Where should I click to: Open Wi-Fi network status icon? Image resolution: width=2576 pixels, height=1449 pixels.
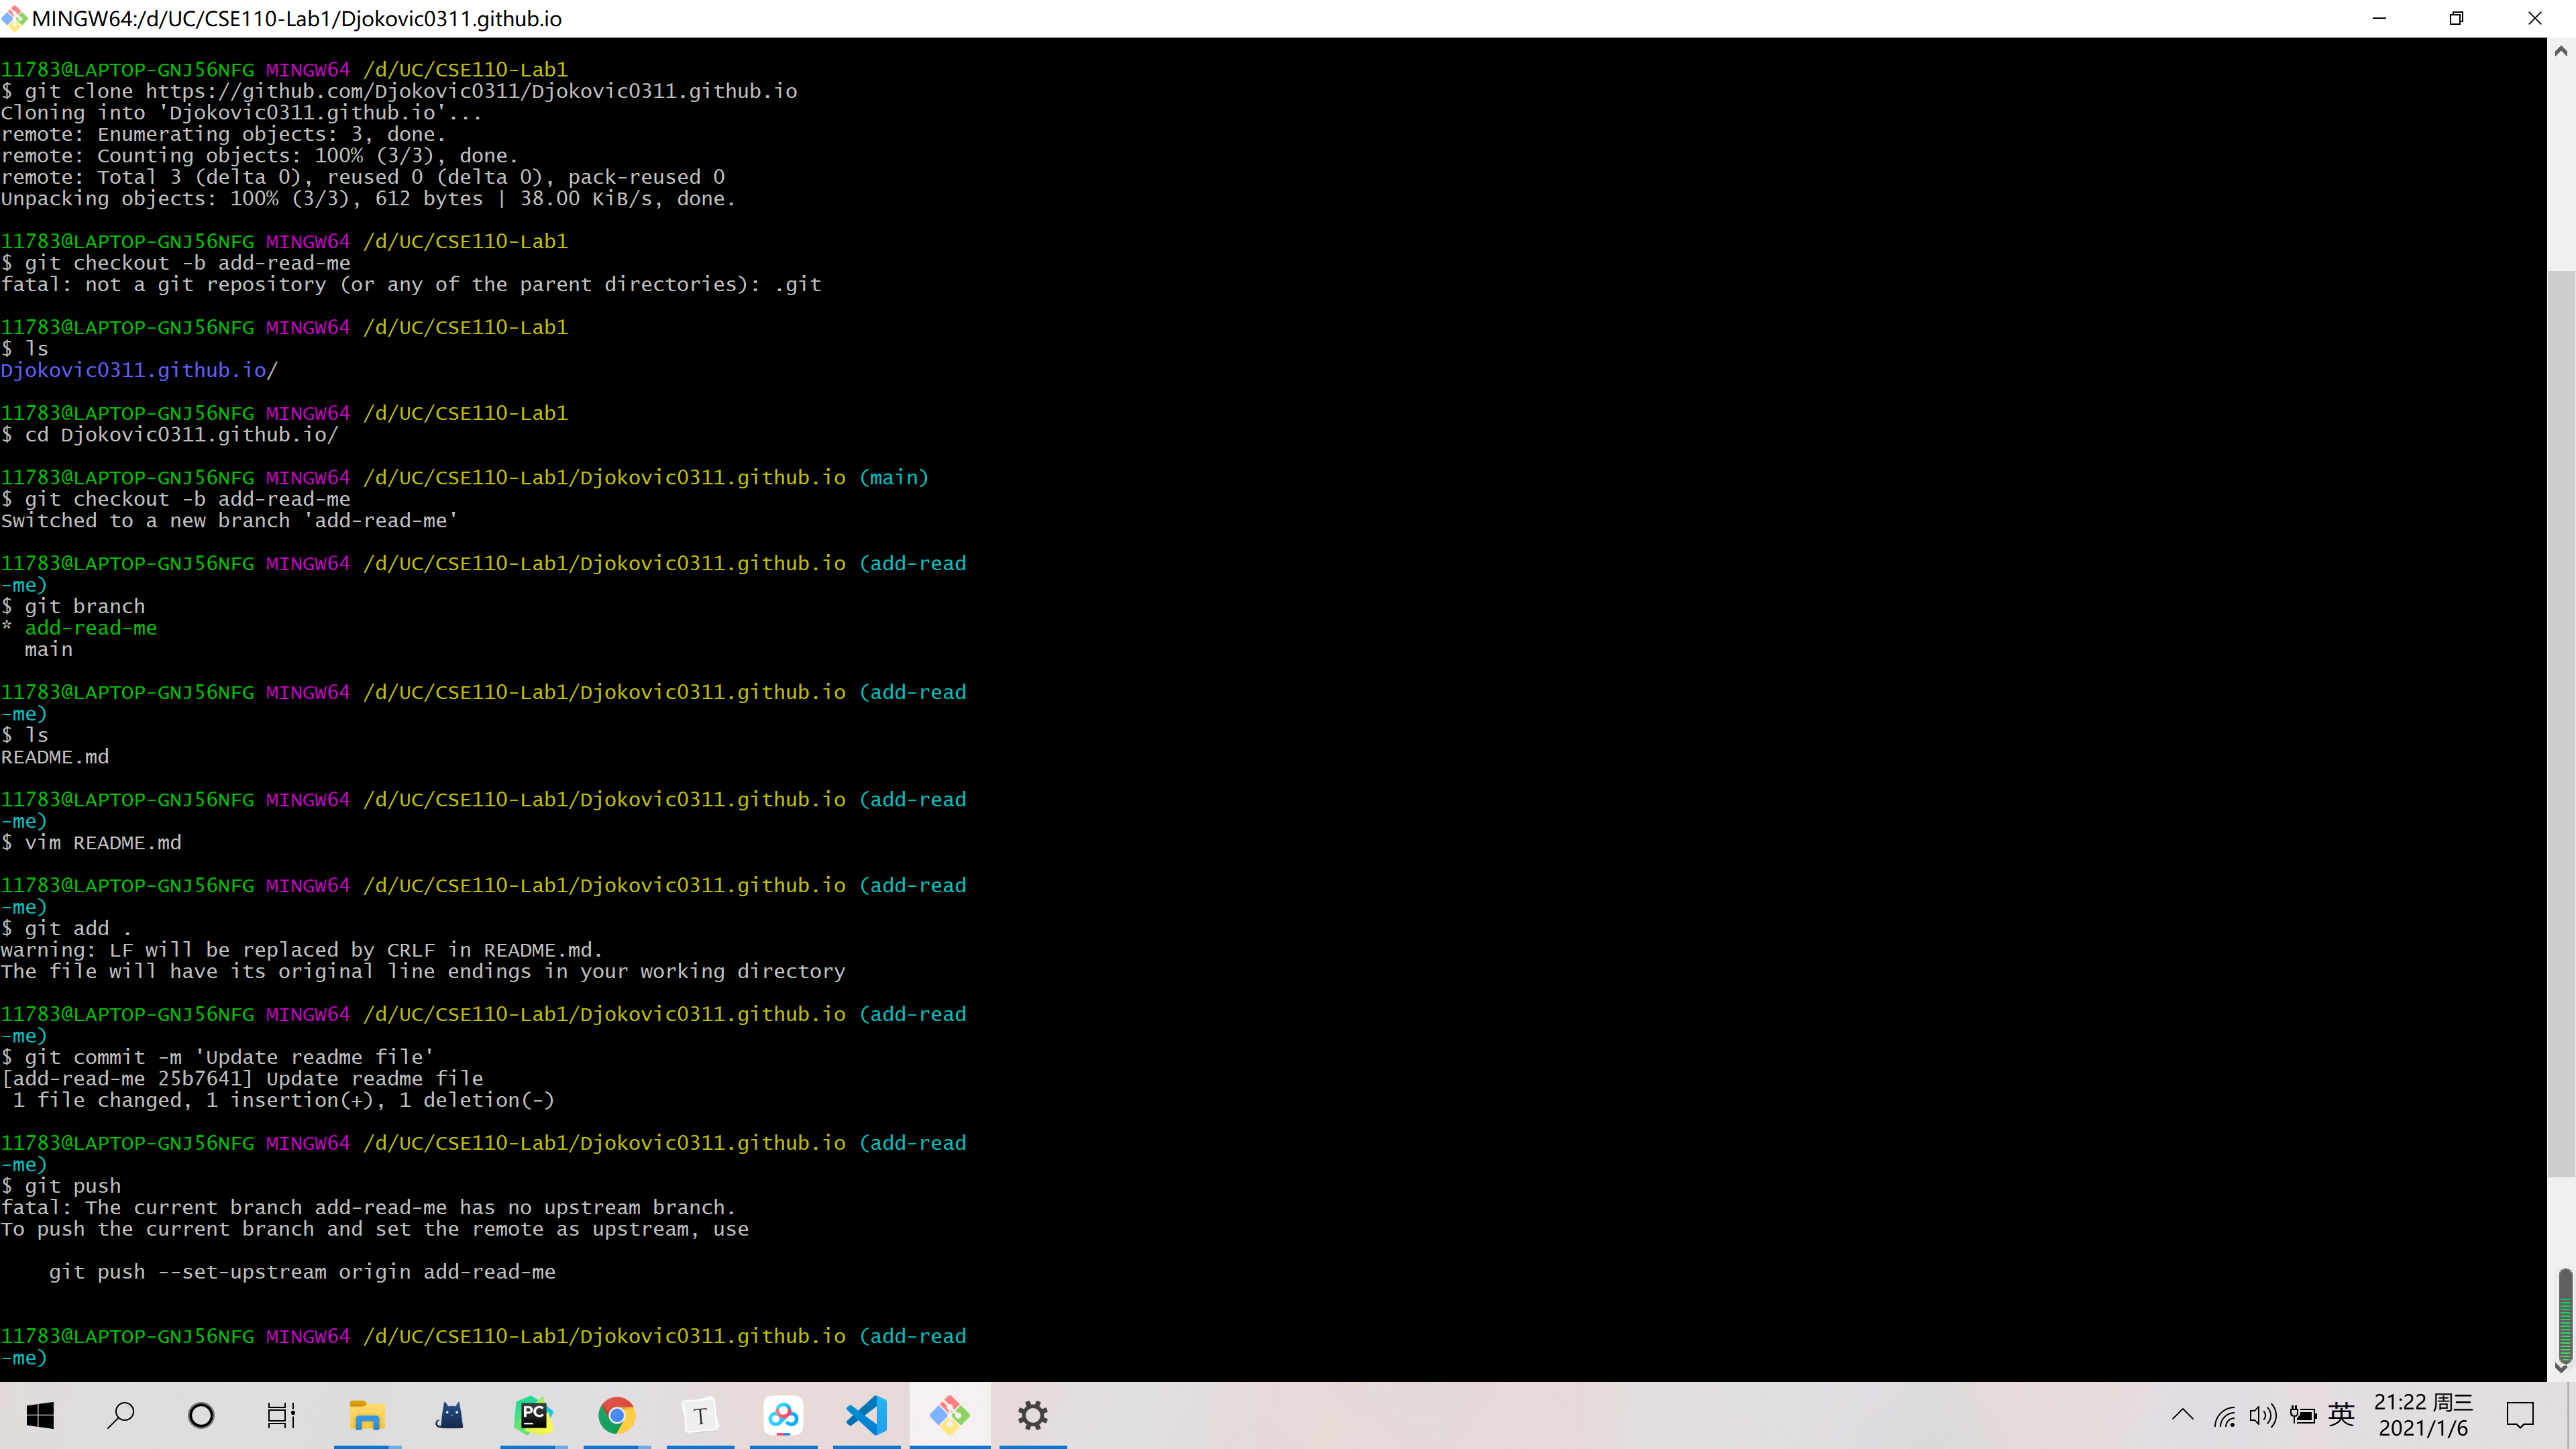pos(2224,1415)
